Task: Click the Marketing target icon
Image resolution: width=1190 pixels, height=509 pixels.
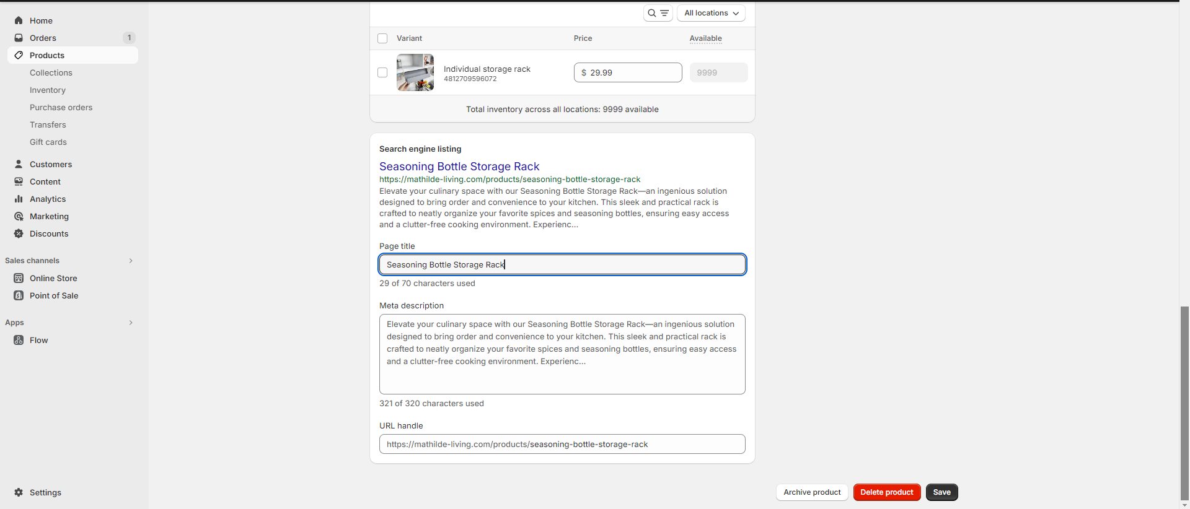Action: (19, 216)
